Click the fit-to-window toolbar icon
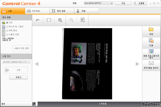The image size is (161, 107). click(x=49, y=20)
